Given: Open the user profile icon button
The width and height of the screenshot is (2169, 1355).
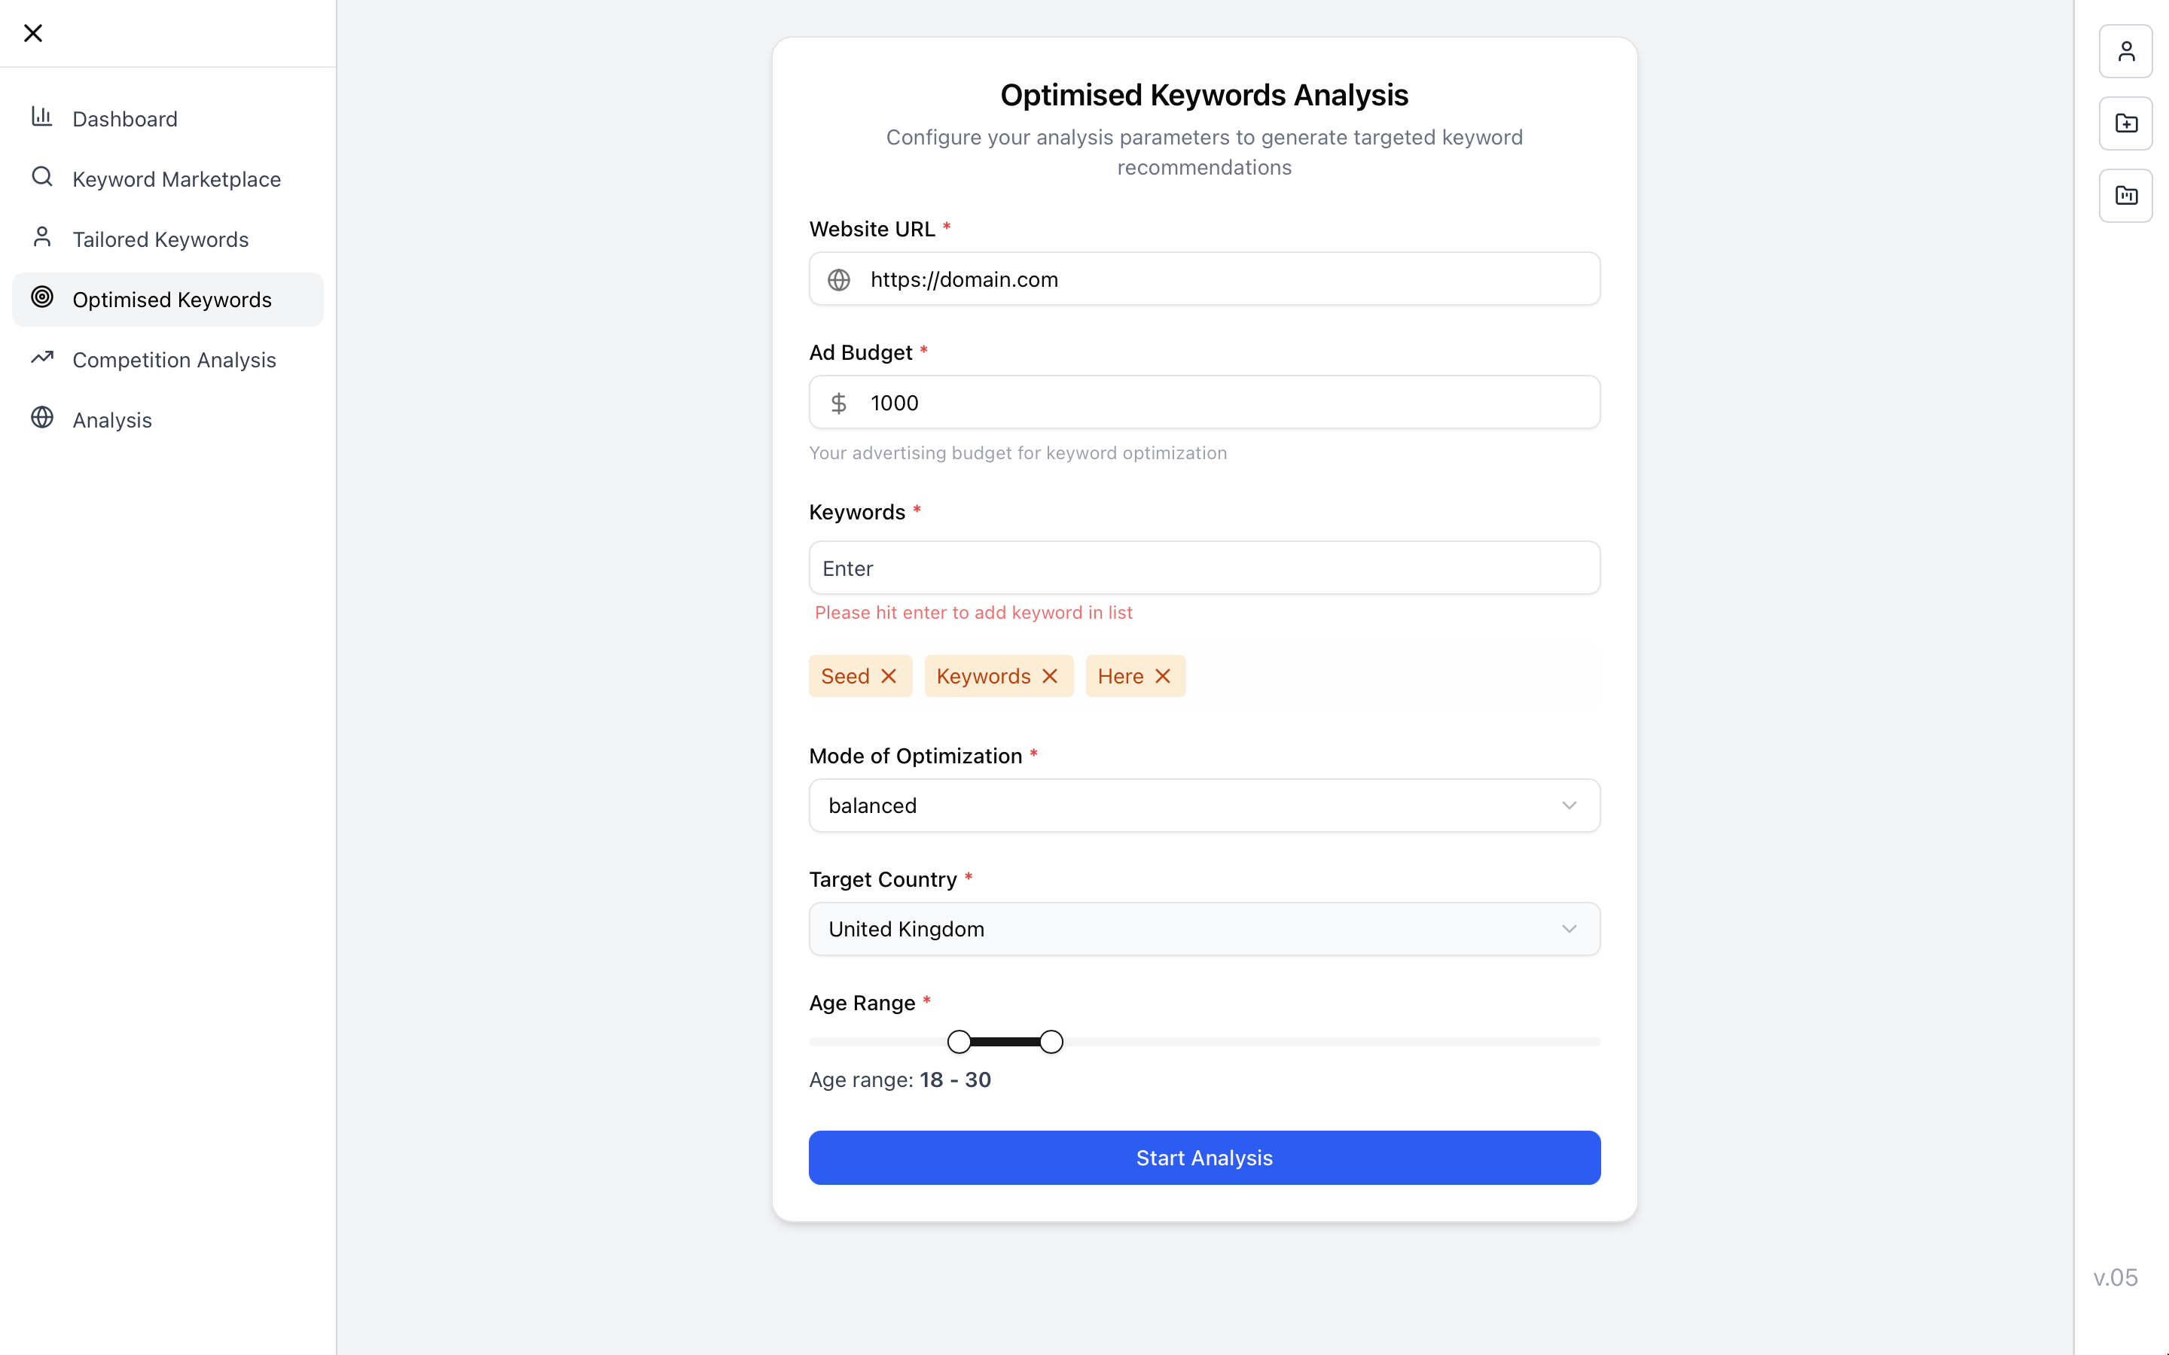Looking at the screenshot, I should [2125, 51].
